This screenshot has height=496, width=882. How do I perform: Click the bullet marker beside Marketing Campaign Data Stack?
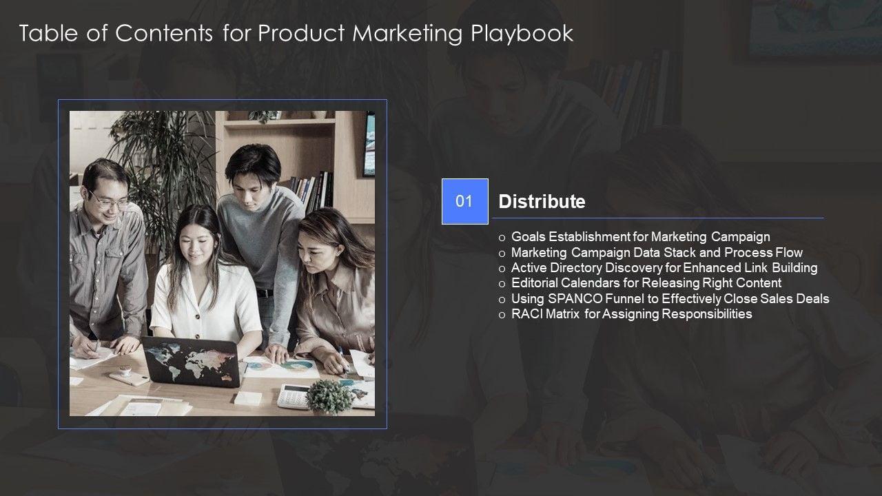[502, 254]
